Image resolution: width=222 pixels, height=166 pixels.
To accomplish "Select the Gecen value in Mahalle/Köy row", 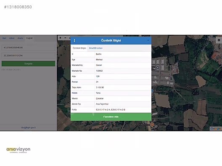I will point(99,65).
